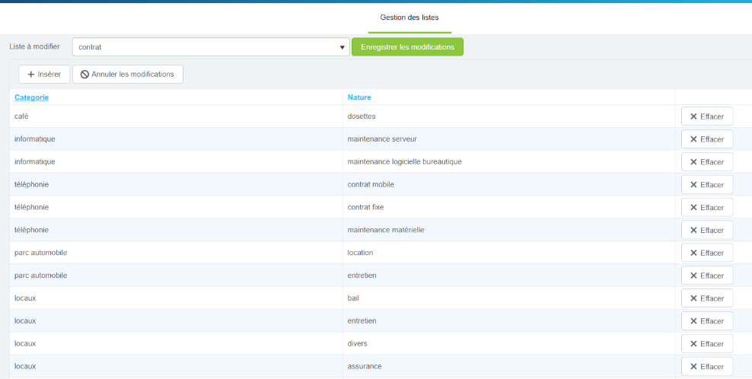Click X icon for maintenance serveur row
Image resolution: width=752 pixels, height=379 pixels.
(693, 139)
